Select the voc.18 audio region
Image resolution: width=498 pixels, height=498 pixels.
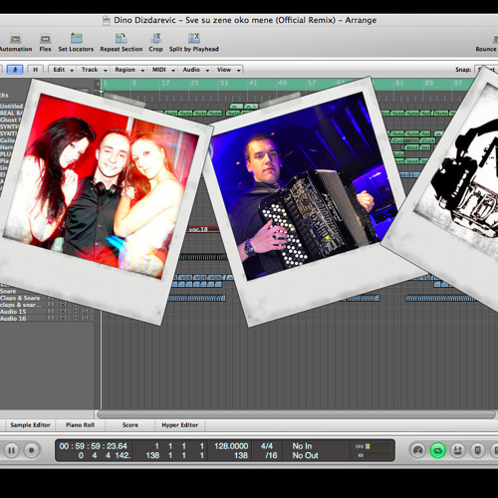pyautogui.click(x=203, y=229)
